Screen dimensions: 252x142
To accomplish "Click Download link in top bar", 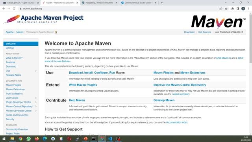I will coord(189,32).
